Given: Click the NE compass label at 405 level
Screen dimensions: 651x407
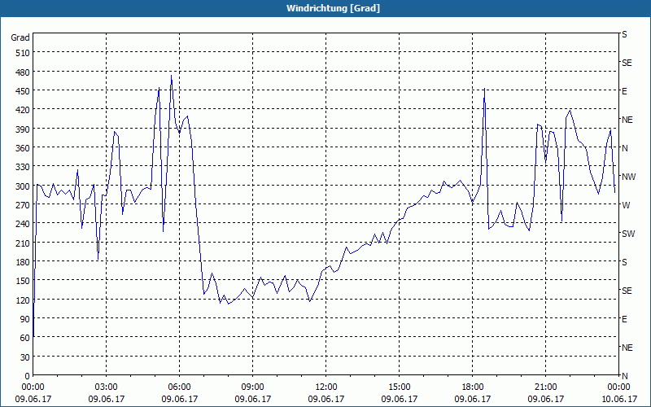Looking at the screenshot, I should tap(627, 120).
